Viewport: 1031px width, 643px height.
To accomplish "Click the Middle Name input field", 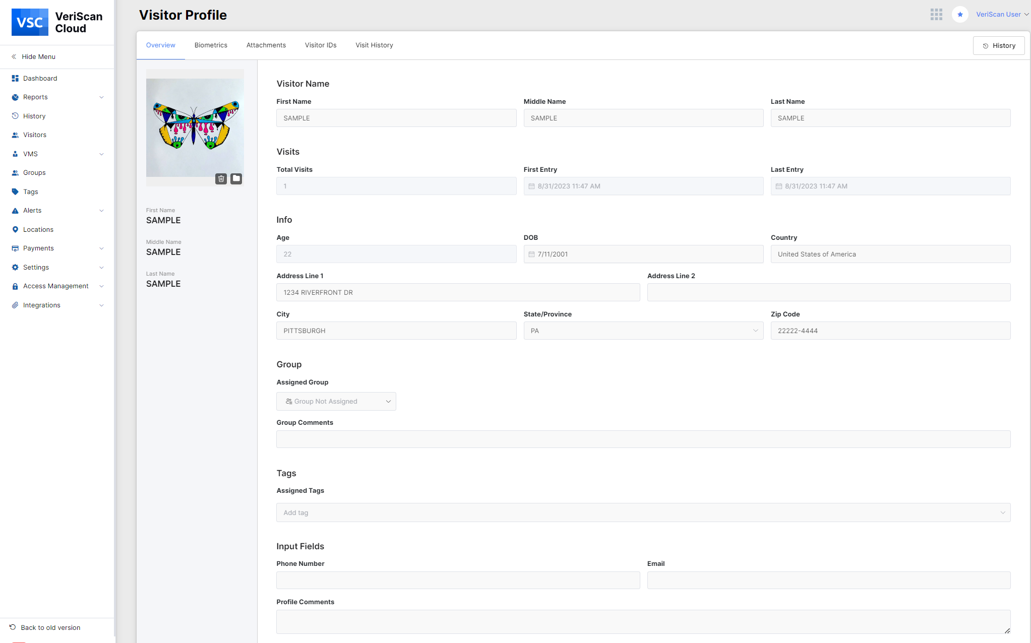I will tap(643, 118).
